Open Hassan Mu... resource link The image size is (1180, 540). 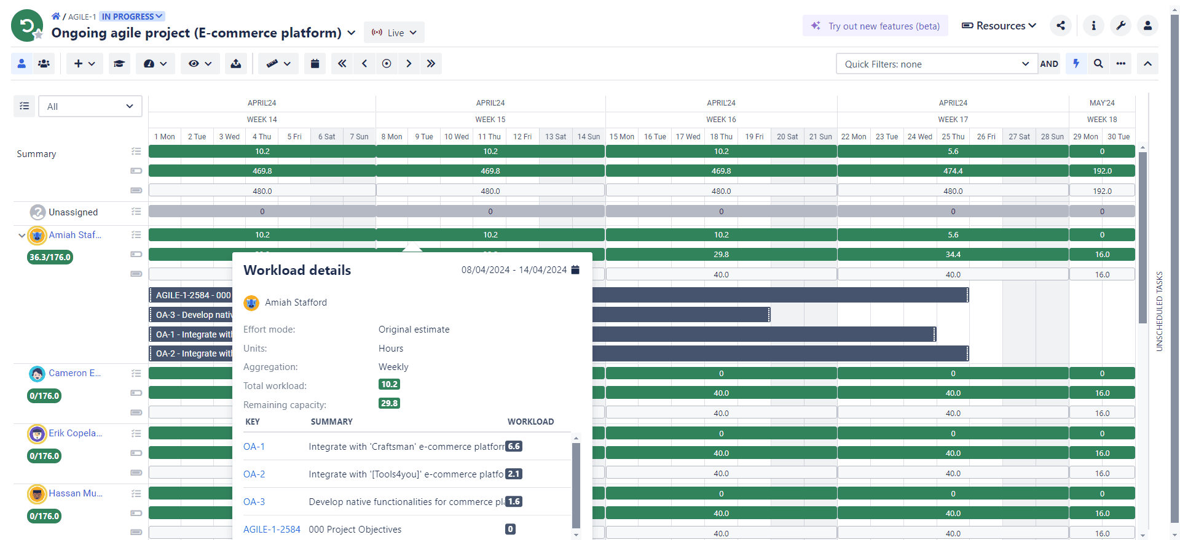pyautogui.click(x=76, y=493)
